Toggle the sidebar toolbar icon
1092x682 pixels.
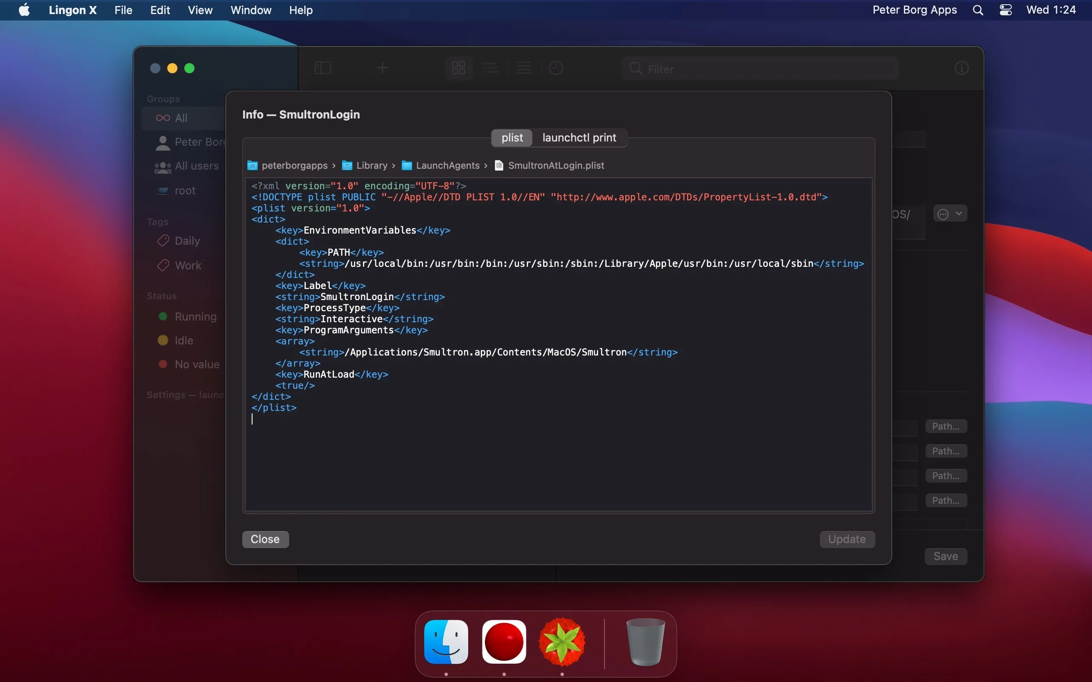click(322, 68)
